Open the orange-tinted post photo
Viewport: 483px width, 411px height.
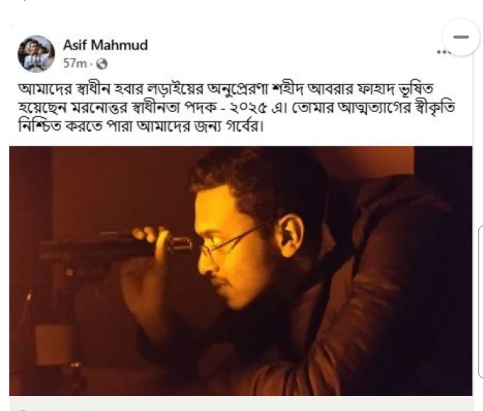[241, 271]
